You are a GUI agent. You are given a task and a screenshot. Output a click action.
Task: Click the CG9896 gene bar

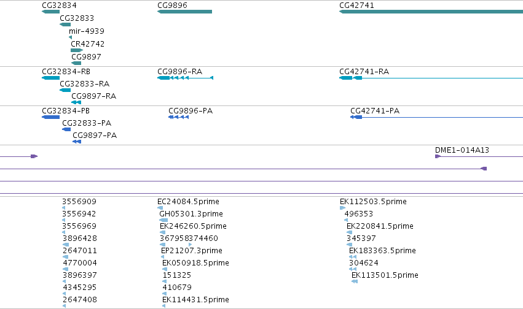tap(184, 12)
